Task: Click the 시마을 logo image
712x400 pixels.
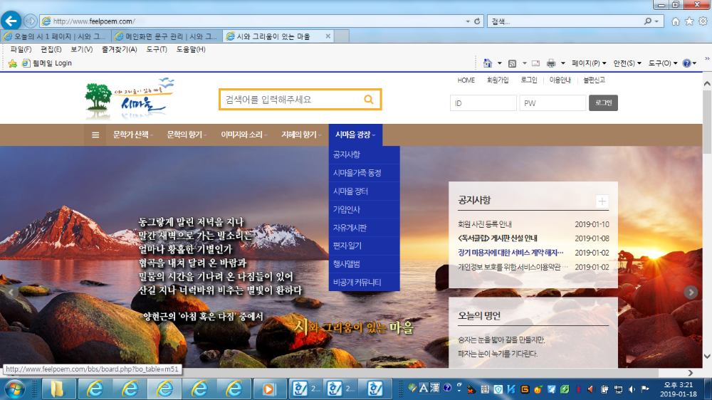Action: coord(130,98)
